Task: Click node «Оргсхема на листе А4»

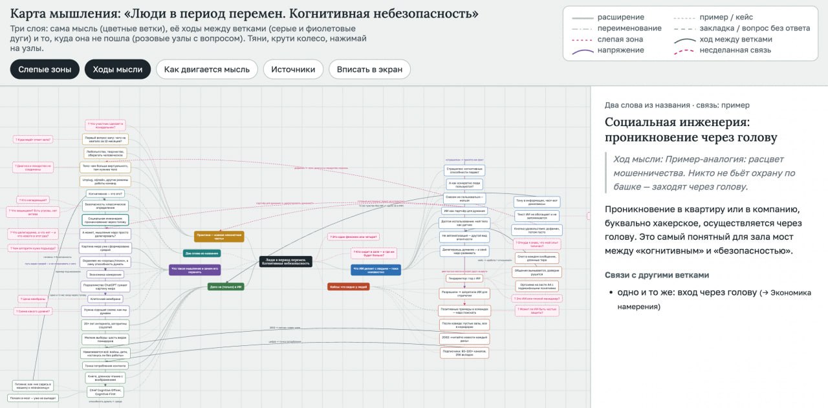Action: (x=537, y=285)
